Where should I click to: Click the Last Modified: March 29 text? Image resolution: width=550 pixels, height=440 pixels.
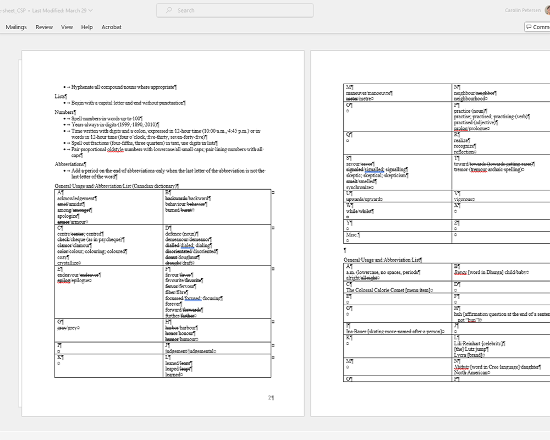tap(59, 10)
